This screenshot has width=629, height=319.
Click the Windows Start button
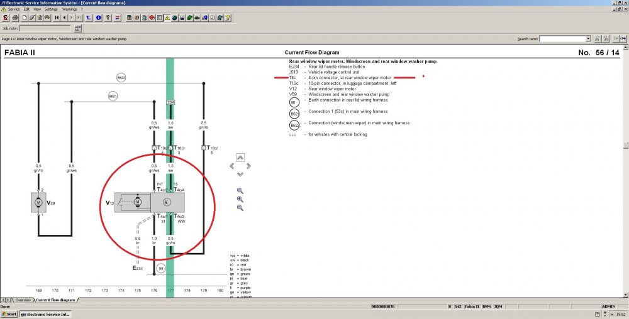coord(9,314)
